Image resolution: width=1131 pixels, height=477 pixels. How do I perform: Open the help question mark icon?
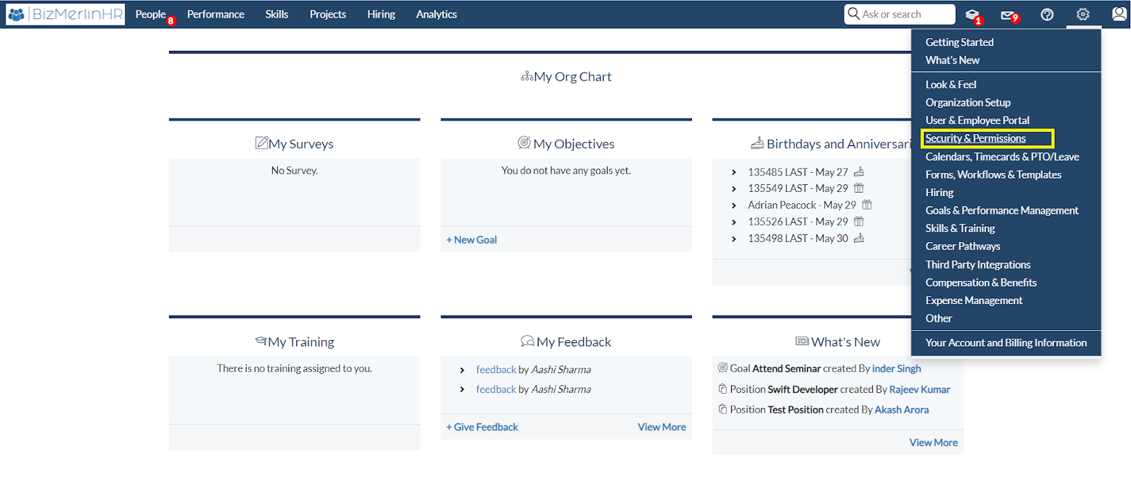point(1048,14)
